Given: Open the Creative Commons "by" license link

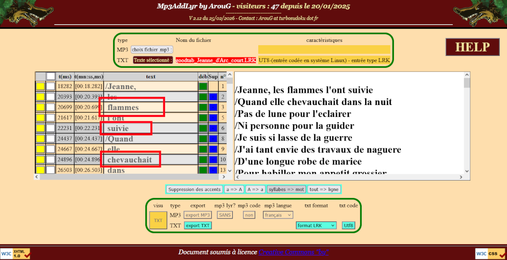Looking at the screenshot, I should coord(294,252).
